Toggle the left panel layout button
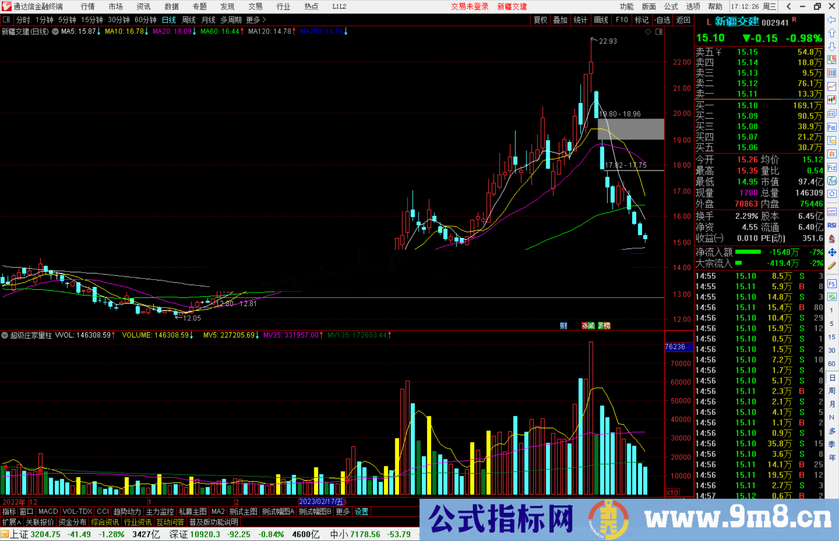 pos(7,19)
